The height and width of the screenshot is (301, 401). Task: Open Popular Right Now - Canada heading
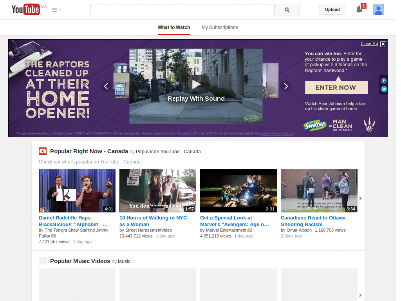click(89, 151)
